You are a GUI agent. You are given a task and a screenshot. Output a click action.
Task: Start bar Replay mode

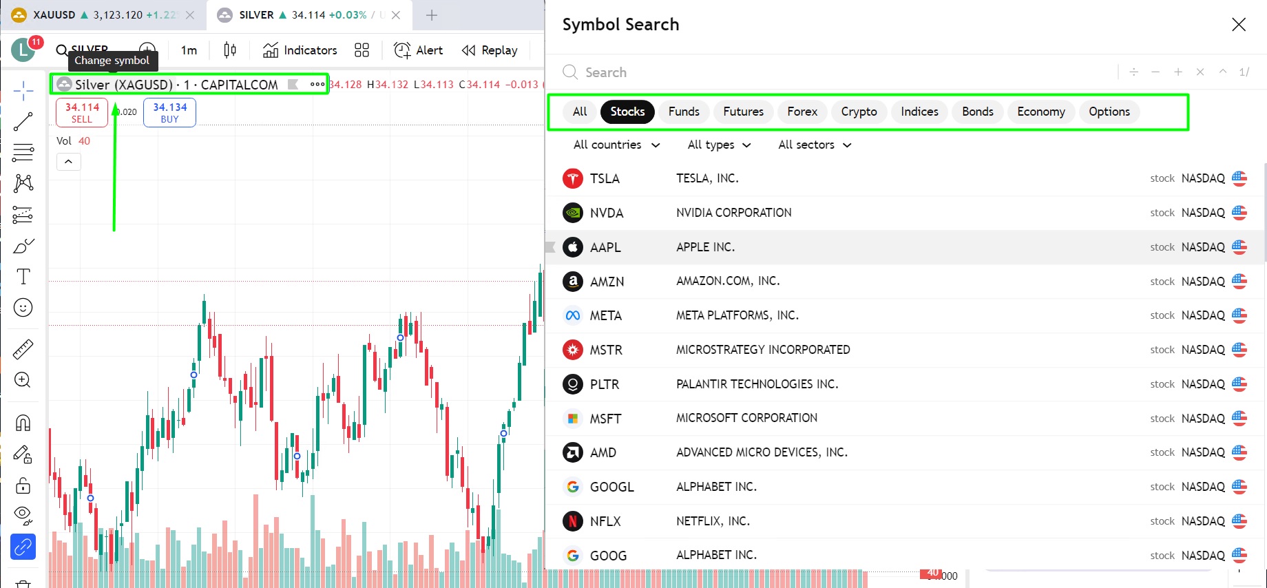[x=490, y=50]
